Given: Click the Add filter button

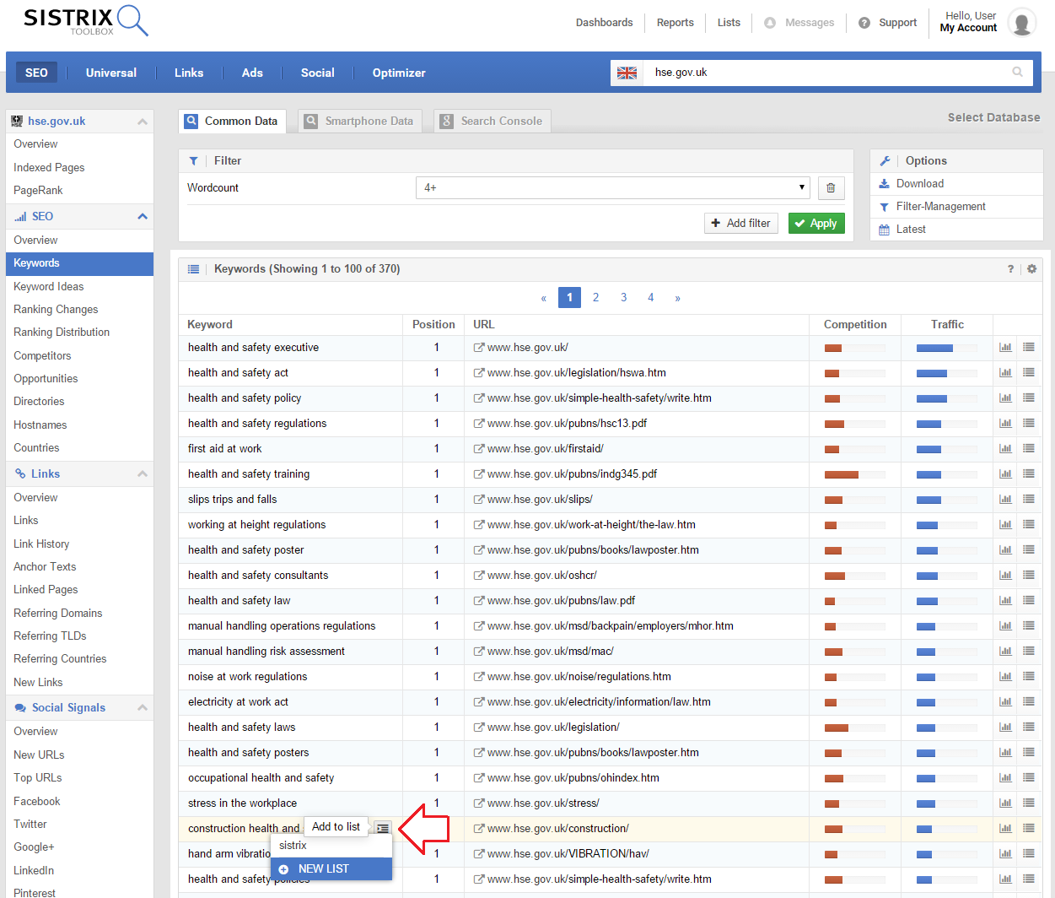Looking at the screenshot, I should tap(740, 223).
